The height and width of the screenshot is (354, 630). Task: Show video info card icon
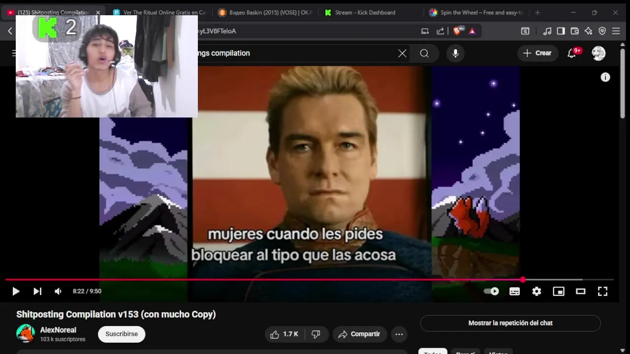pos(605,77)
